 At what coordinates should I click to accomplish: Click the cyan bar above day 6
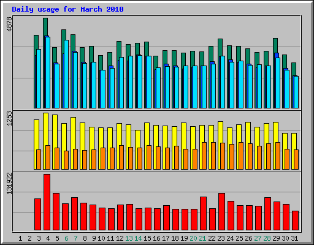66,74
